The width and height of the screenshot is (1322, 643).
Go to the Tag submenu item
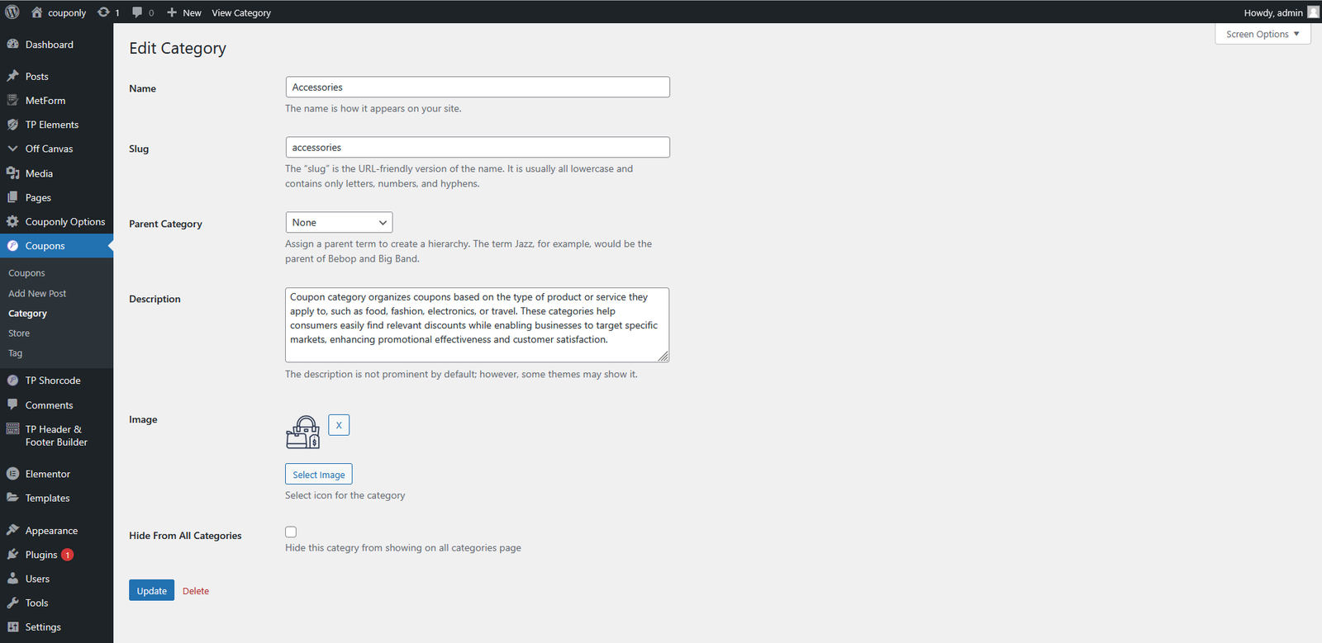[16, 353]
